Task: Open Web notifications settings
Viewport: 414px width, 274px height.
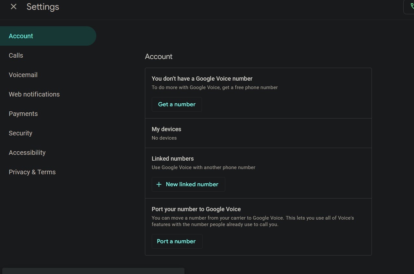Action: tap(34, 94)
